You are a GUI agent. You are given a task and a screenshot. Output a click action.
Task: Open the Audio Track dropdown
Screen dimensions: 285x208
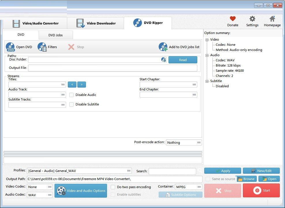click(37, 94)
